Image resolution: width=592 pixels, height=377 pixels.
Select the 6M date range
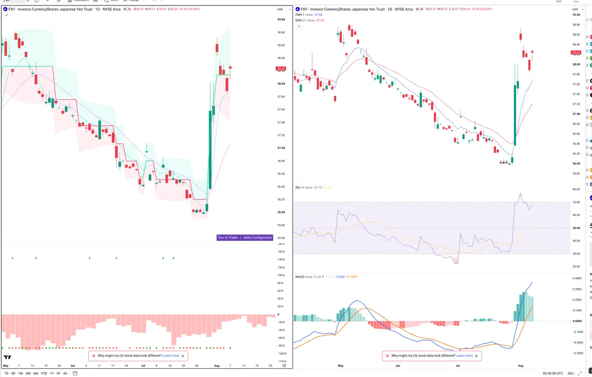click(x=36, y=374)
